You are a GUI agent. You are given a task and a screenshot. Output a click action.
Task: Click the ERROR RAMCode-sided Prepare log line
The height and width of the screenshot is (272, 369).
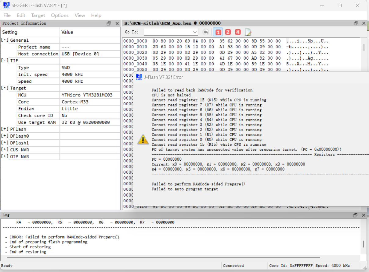(x=62, y=237)
